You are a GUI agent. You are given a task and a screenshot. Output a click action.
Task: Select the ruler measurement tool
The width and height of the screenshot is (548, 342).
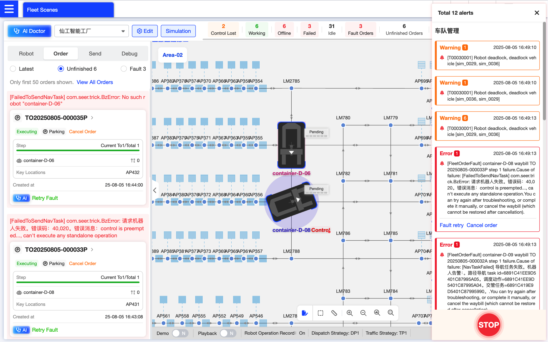pyautogui.click(x=334, y=313)
